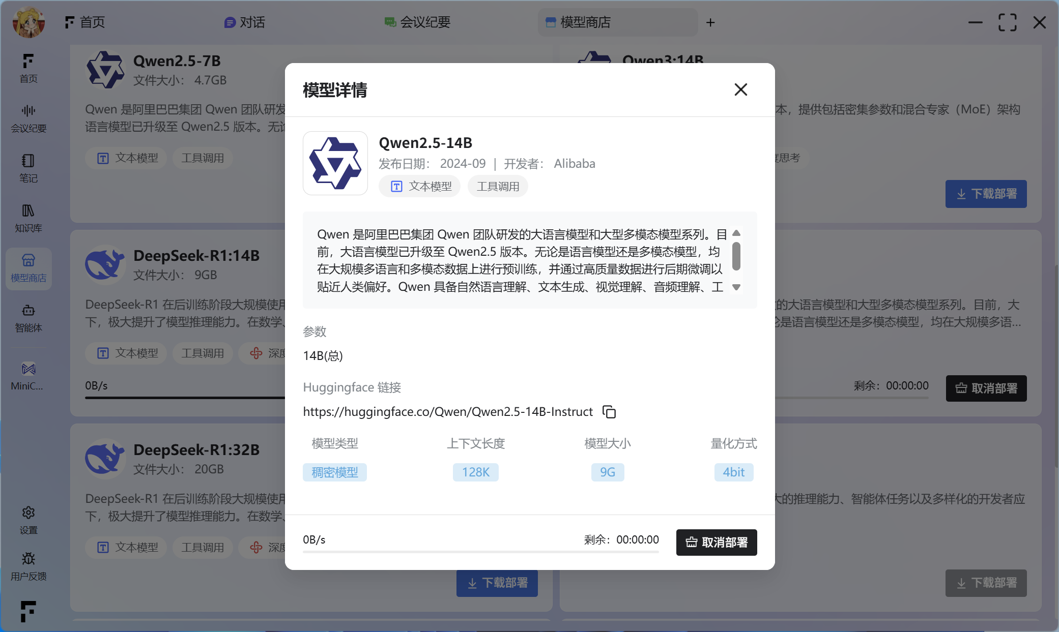Switch to the 对话 tab
Screen dimensions: 1059x632
[x=245, y=22]
